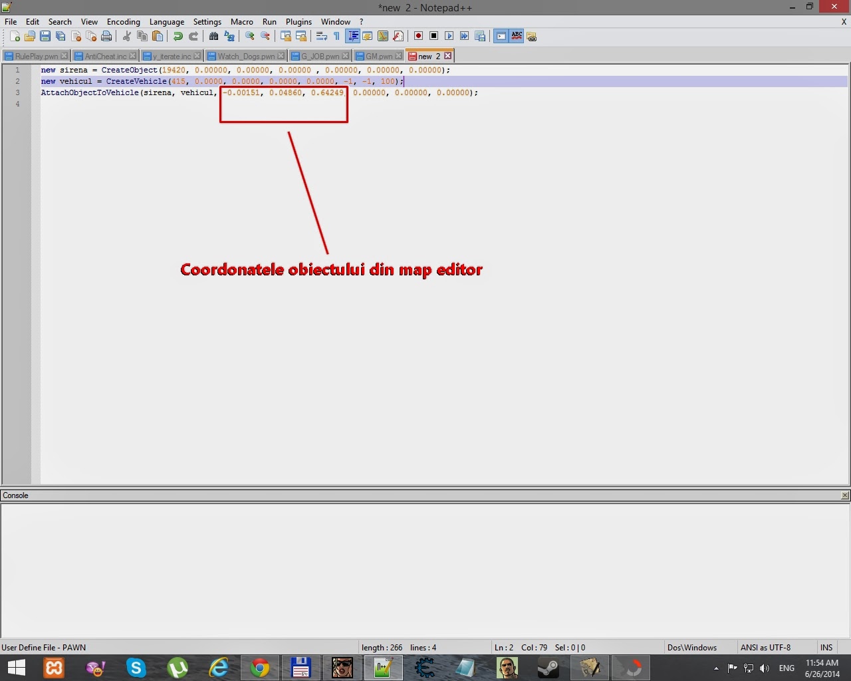Toggle indent guide toolbar button
Viewport: 851px width, 681px height.
tap(353, 36)
